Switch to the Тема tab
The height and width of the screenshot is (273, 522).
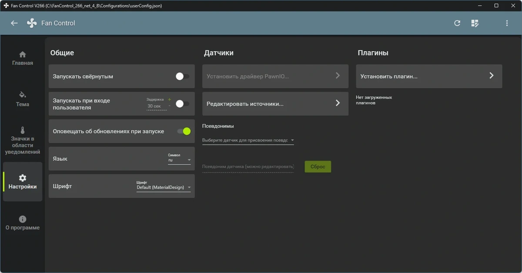(x=23, y=99)
